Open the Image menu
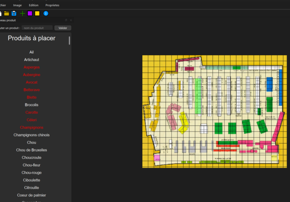Viewport: 290px width, 202px height. (x=17, y=5)
